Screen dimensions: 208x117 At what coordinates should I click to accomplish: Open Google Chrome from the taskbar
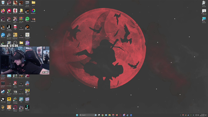pos(102,115)
